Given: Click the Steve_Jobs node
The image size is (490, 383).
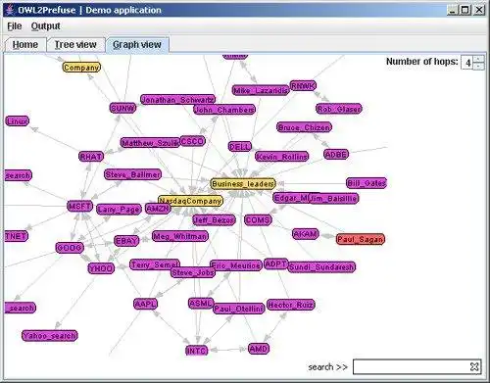Looking at the screenshot, I should [x=193, y=272].
